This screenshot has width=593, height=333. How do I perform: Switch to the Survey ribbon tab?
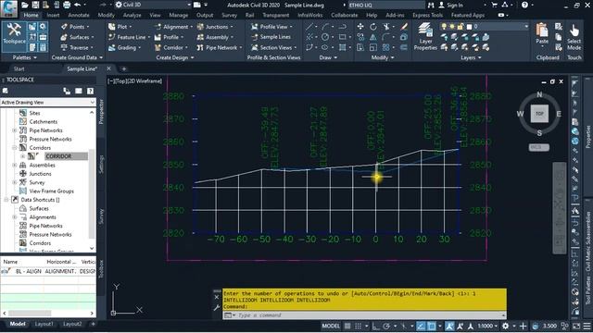click(x=229, y=15)
